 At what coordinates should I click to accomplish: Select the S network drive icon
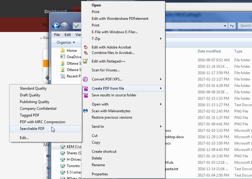pyautogui.click(x=62, y=172)
